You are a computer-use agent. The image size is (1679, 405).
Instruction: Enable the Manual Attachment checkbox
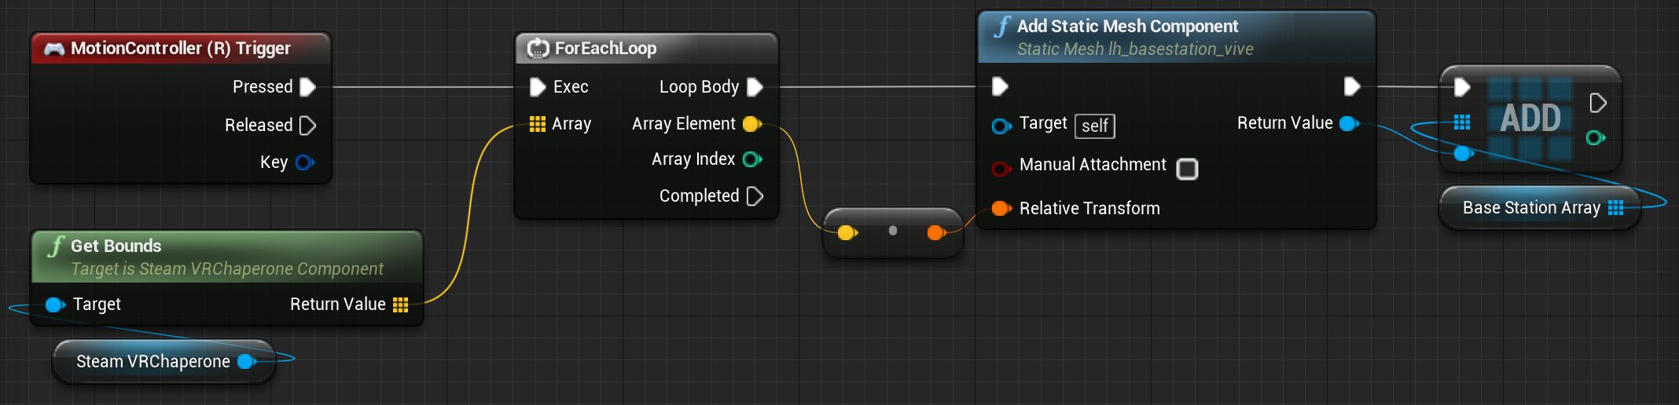point(1187,169)
